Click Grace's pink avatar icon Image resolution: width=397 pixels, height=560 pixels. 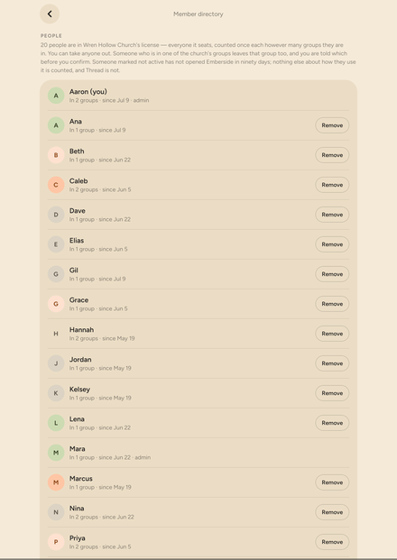pos(56,304)
